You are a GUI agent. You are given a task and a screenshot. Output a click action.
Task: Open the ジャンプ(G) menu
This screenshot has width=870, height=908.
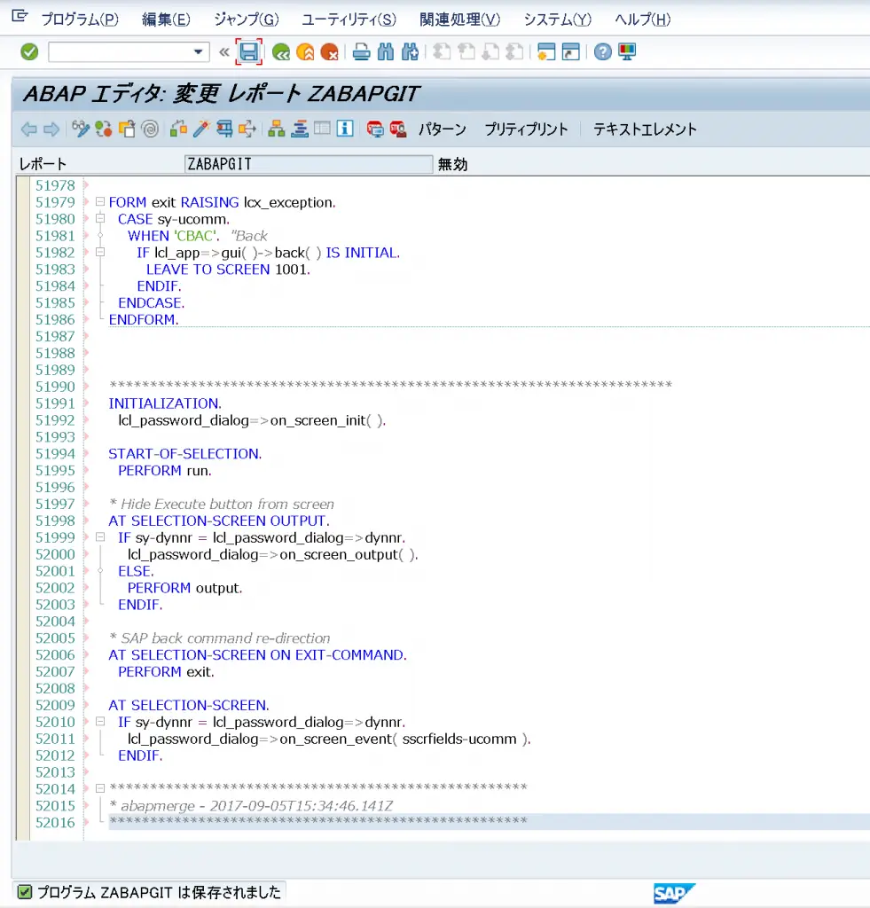click(x=247, y=20)
